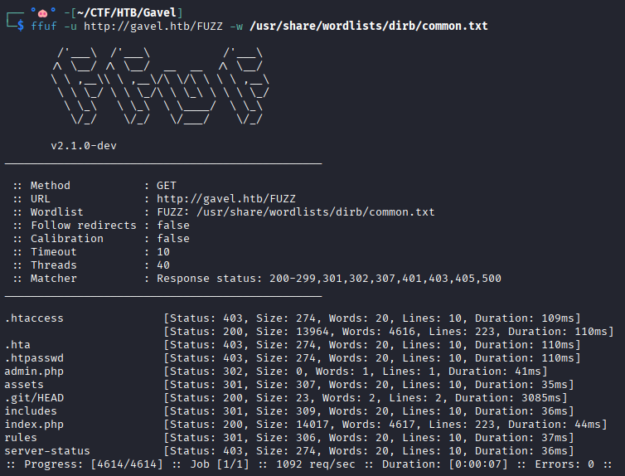Image resolution: width=625 pixels, height=476 pixels.
Task: Click the .git/HEAD result entry
Action: click(34, 398)
